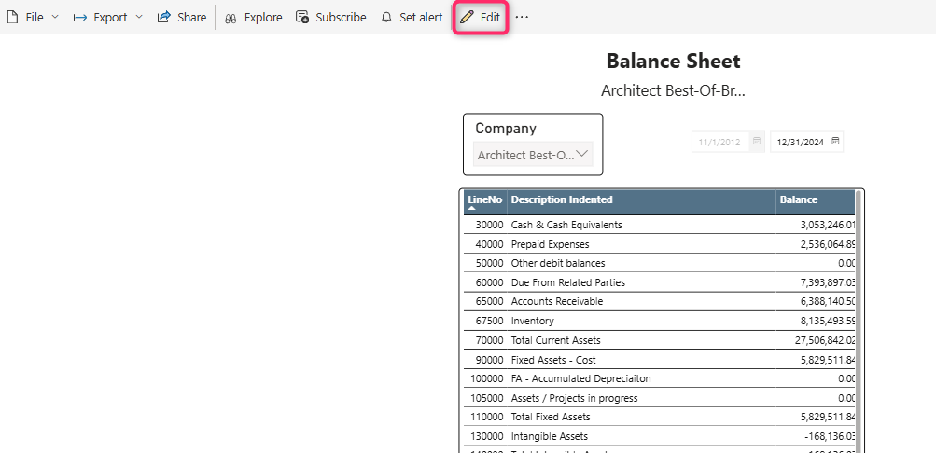The image size is (936, 453).
Task: Open Explore with the binoculars icon
Action: point(231,17)
